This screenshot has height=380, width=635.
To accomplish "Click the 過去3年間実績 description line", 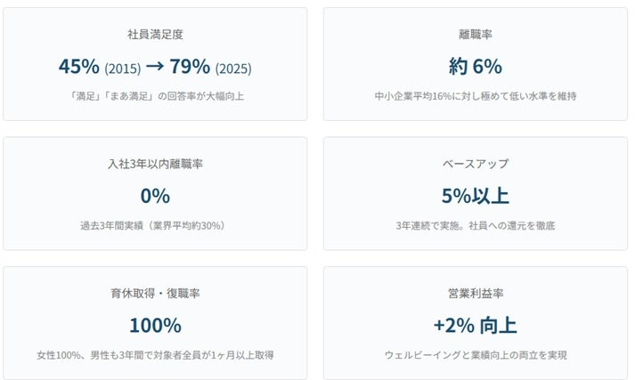I will (x=155, y=225).
